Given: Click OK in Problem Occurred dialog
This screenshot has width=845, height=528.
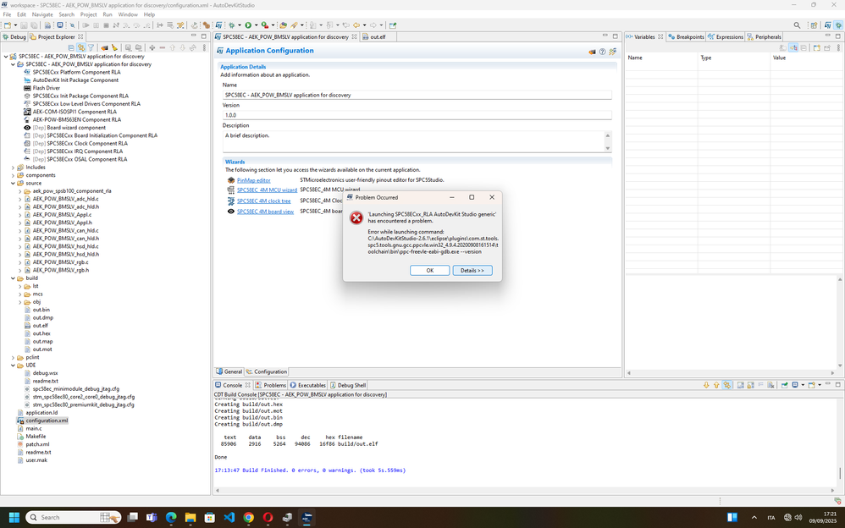Looking at the screenshot, I should 429,271.
